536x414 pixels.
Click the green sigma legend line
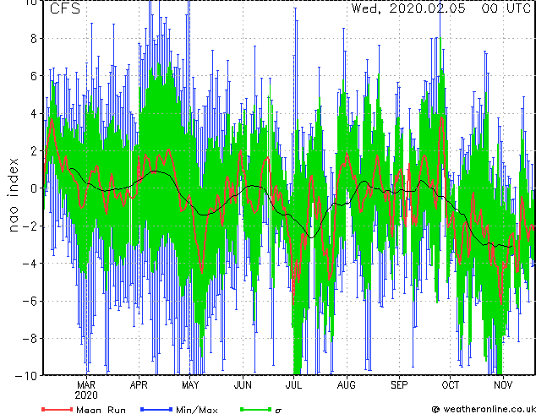[256, 409]
